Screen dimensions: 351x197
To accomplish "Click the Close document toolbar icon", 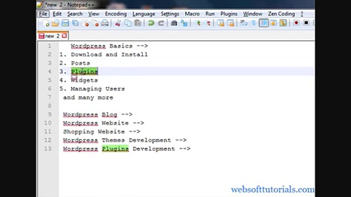I will tap(85, 23).
